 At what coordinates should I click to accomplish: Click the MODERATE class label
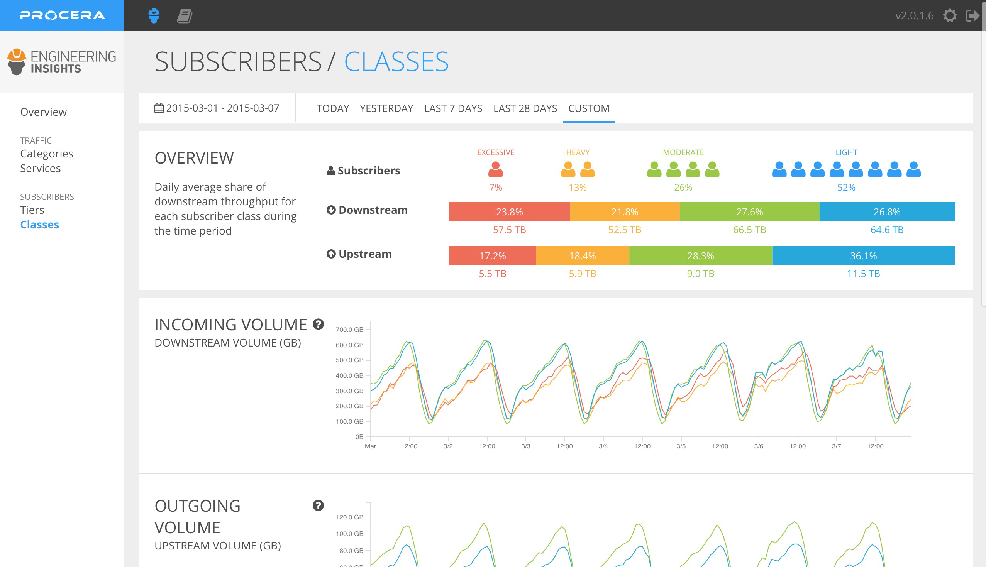[x=683, y=152]
